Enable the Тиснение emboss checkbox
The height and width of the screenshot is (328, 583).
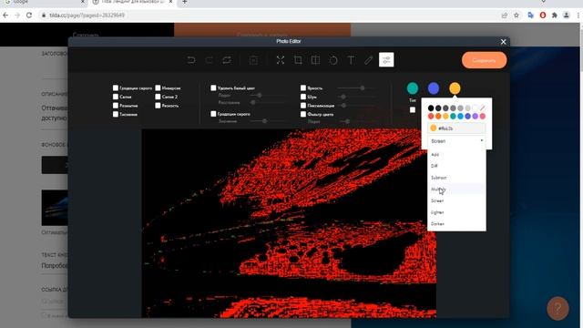coord(116,114)
